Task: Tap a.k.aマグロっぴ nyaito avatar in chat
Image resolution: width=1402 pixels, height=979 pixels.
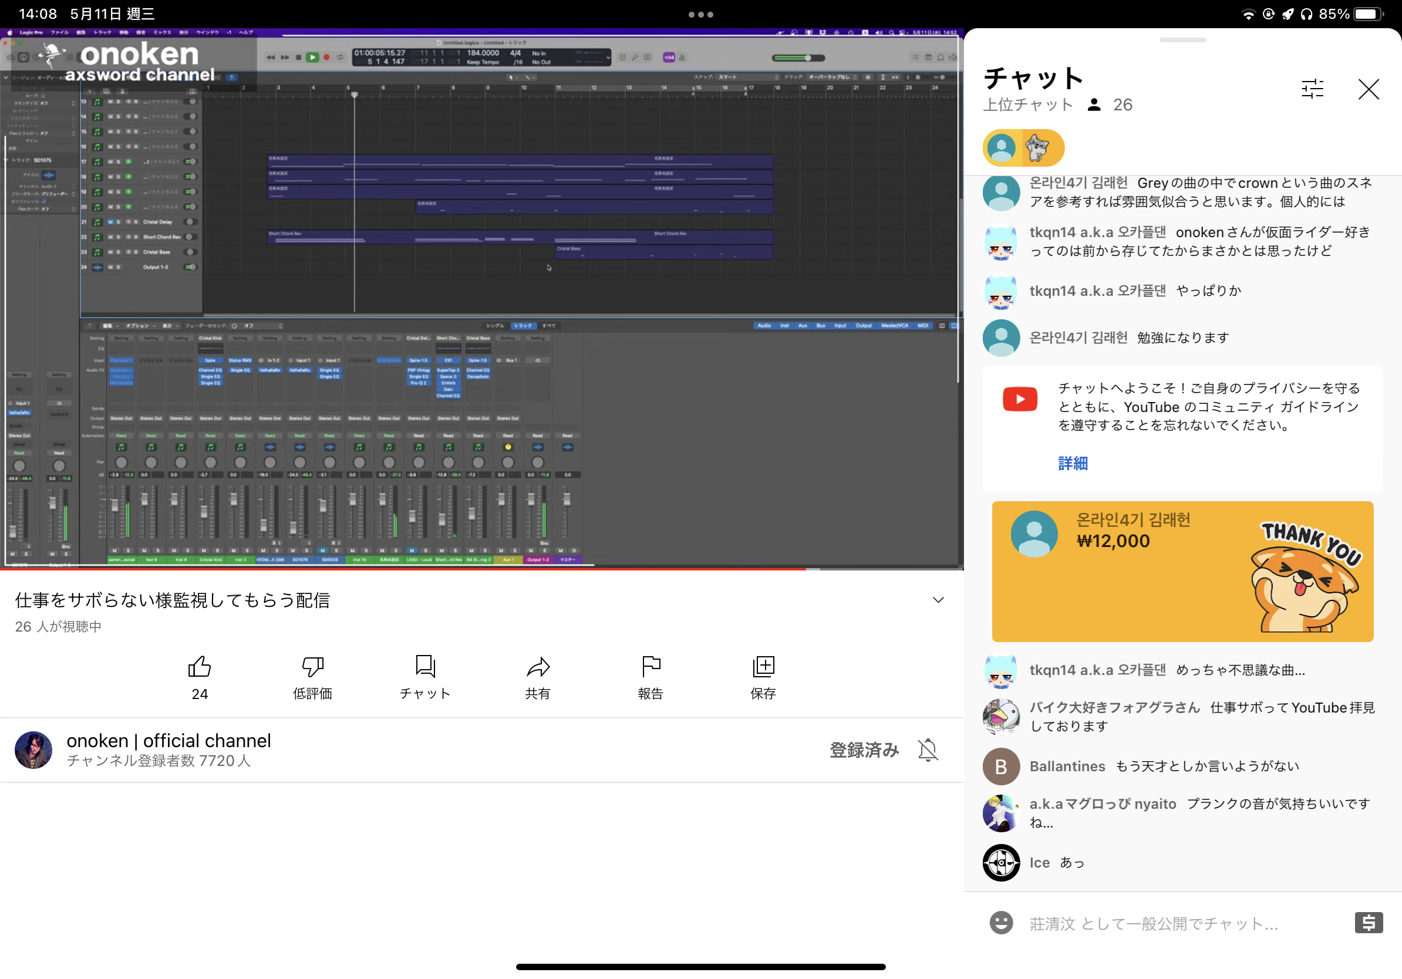Action: (1001, 813)
